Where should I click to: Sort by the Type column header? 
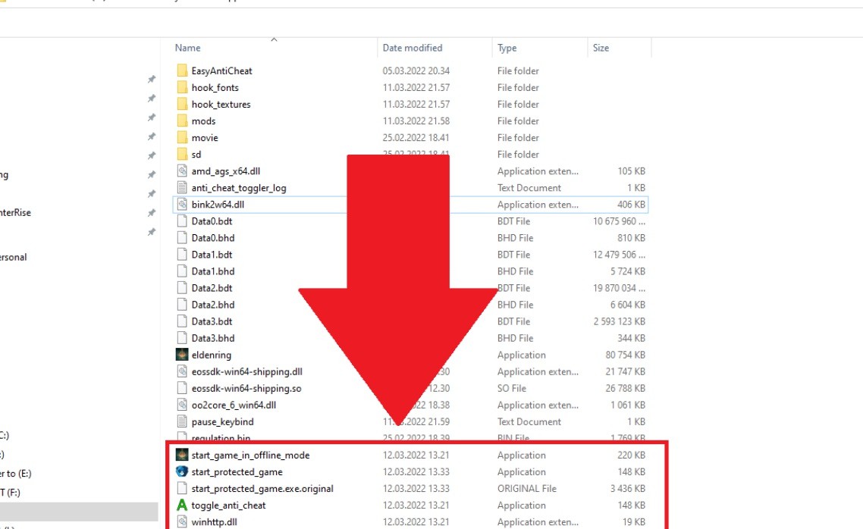pyautogui.click(x=507, y=48)
